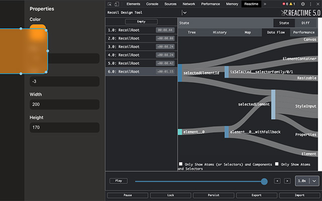This screenshot has height=201, width=322.
Task: Click the ElementContainer component label
Action: (x=299, y=59)
